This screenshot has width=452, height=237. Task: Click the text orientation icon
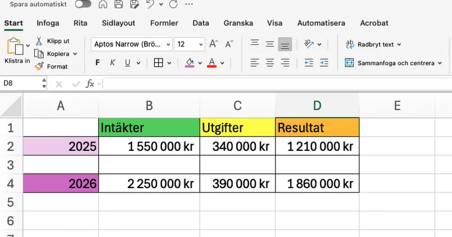(x=309, y=44)
